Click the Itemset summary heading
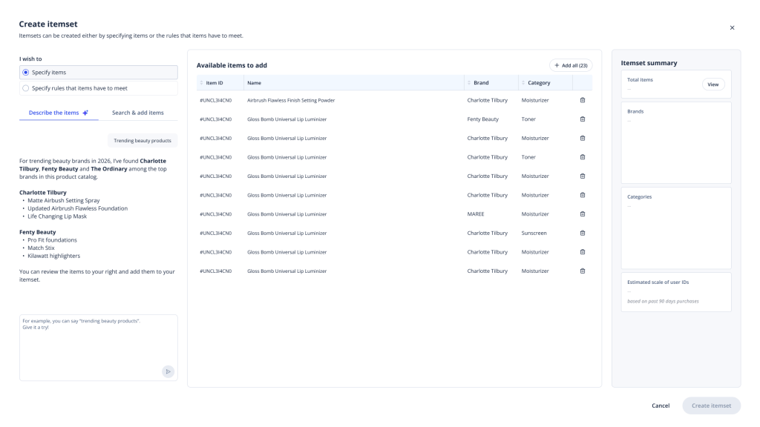Screen dimensions: 760x427 pos(649,63)
